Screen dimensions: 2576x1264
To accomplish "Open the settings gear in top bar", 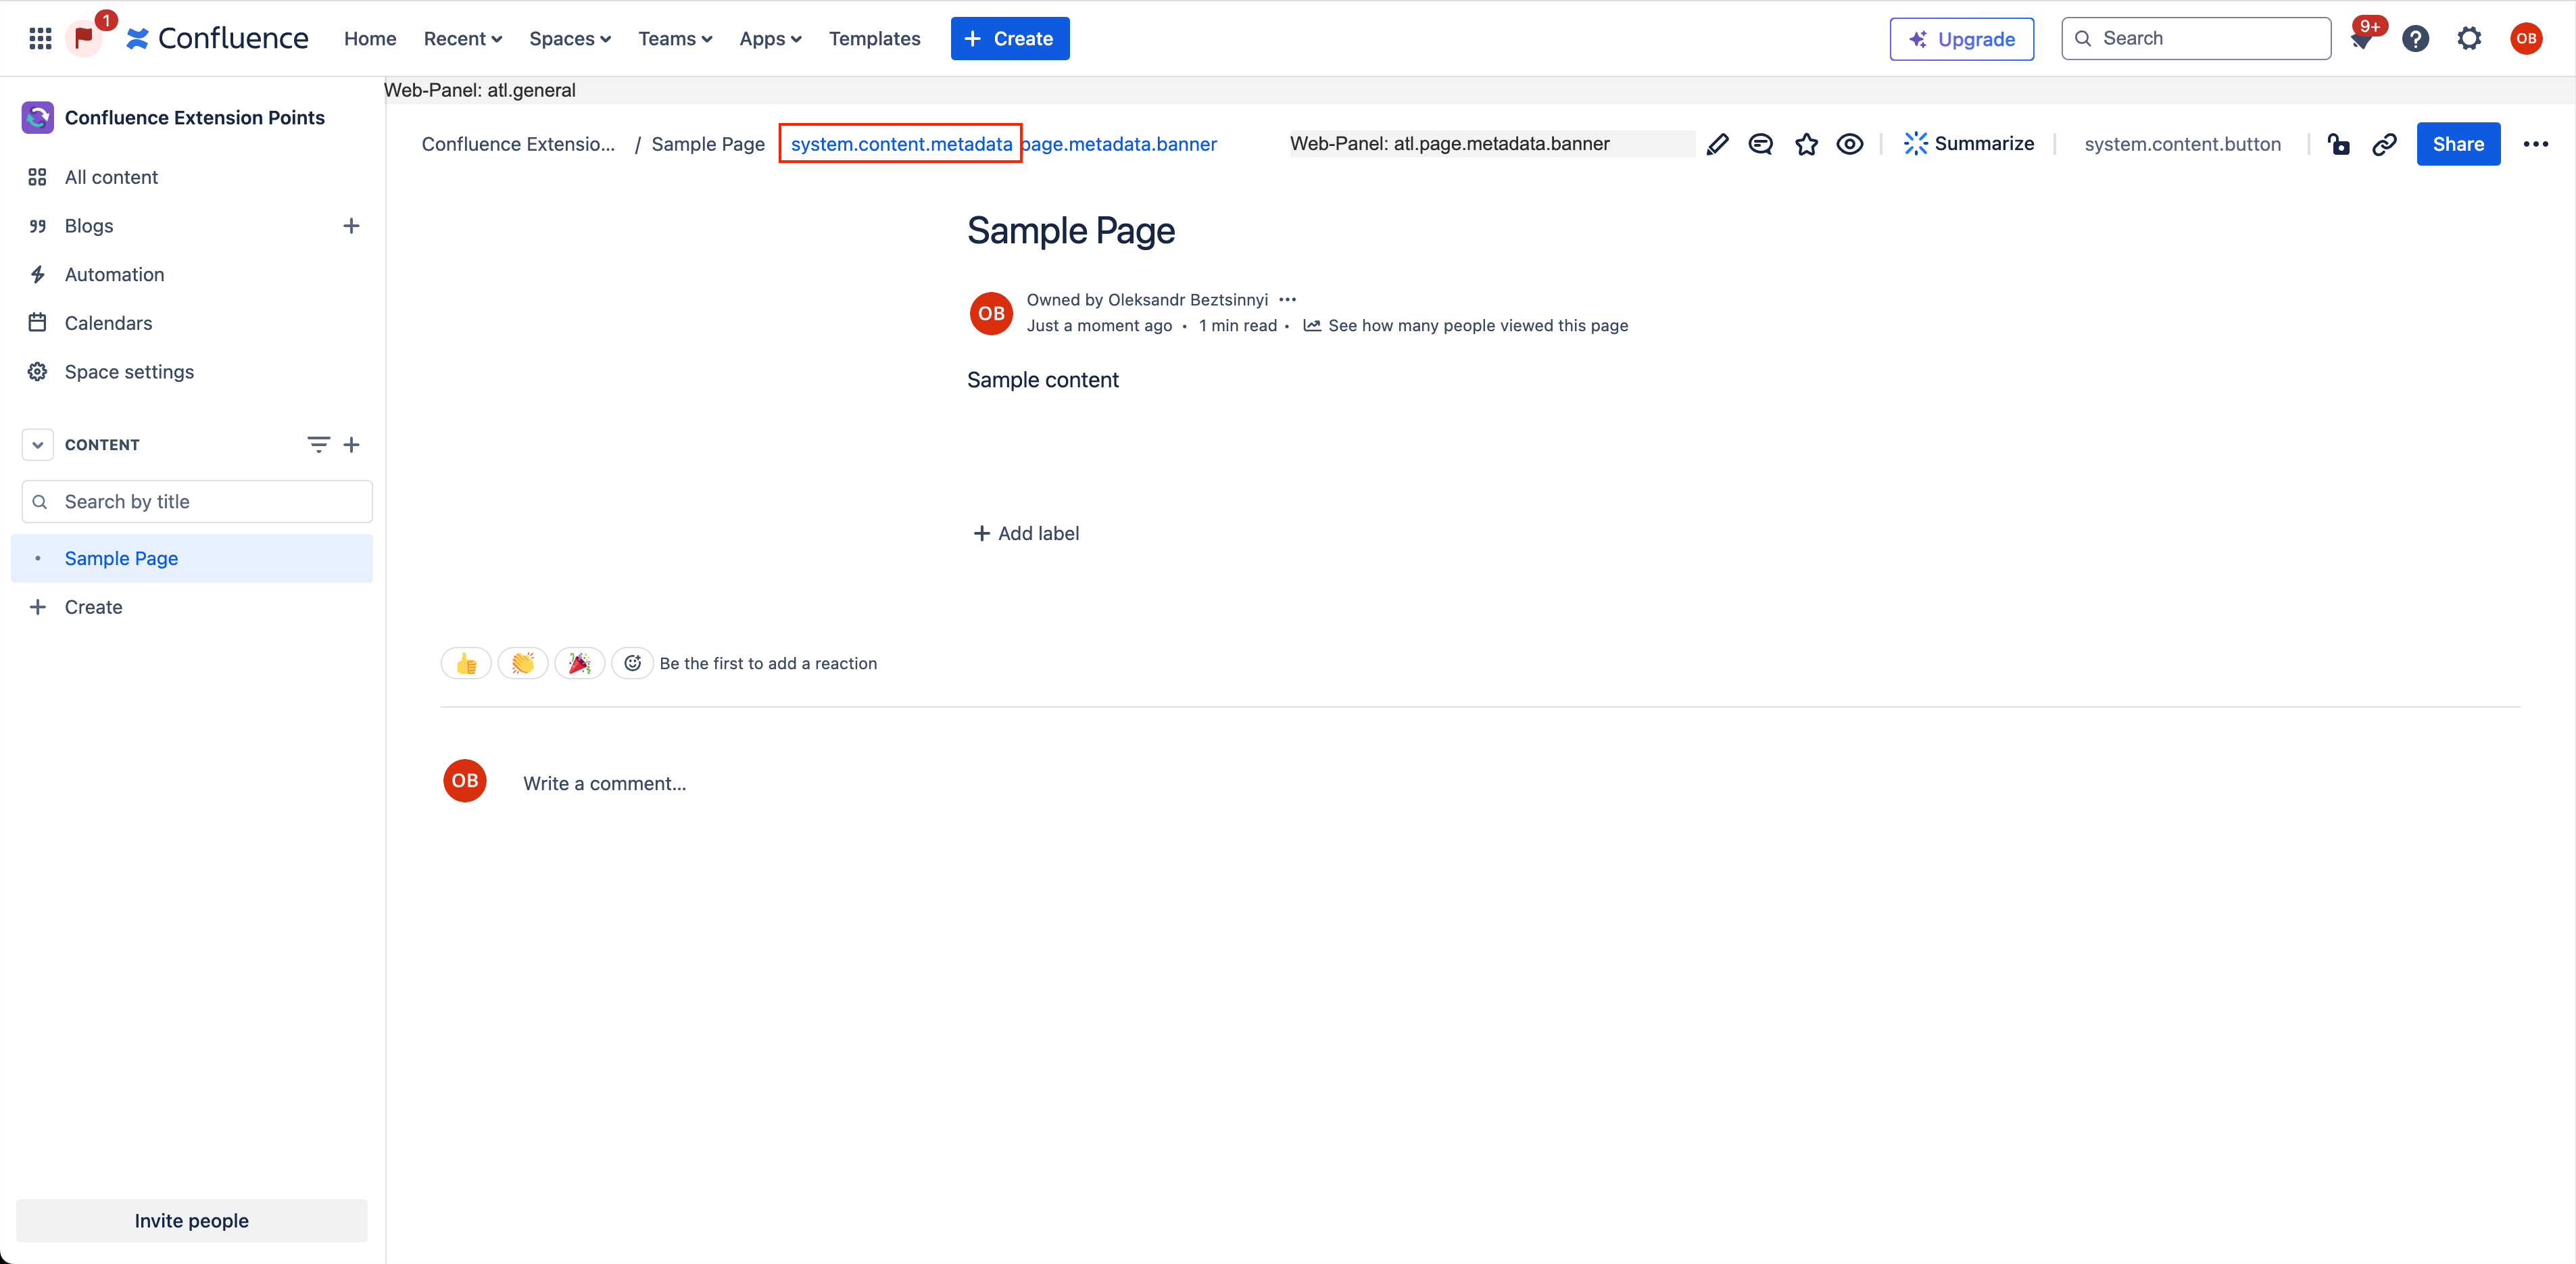I will (x=2469, y=38).
